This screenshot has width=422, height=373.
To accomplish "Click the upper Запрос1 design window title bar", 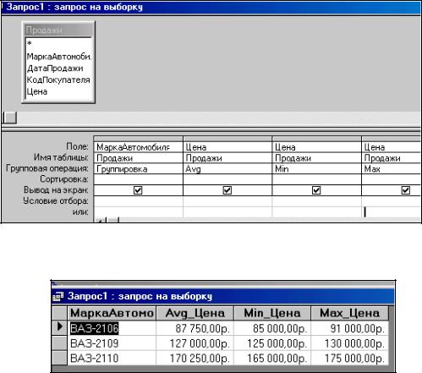I will [x=211, y=7].
